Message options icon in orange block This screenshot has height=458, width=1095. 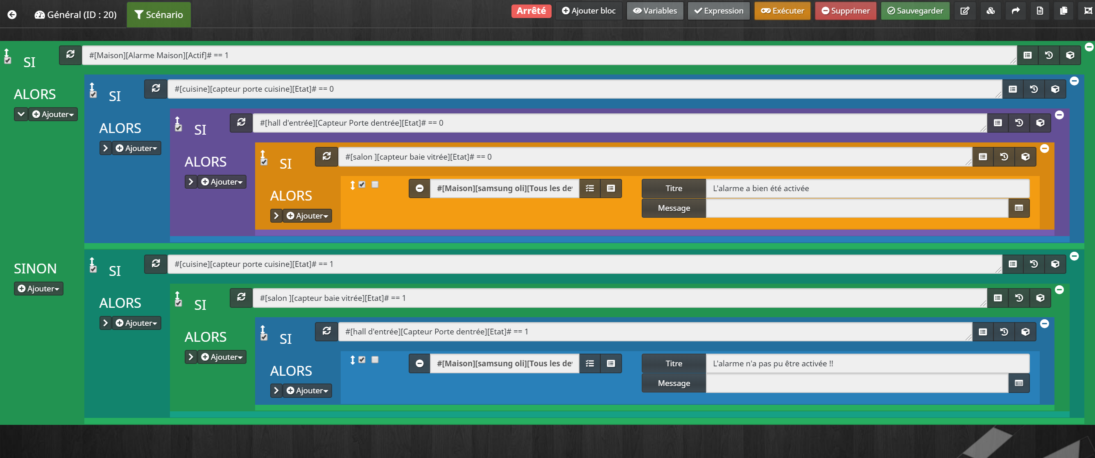[x=1019, y=208]
